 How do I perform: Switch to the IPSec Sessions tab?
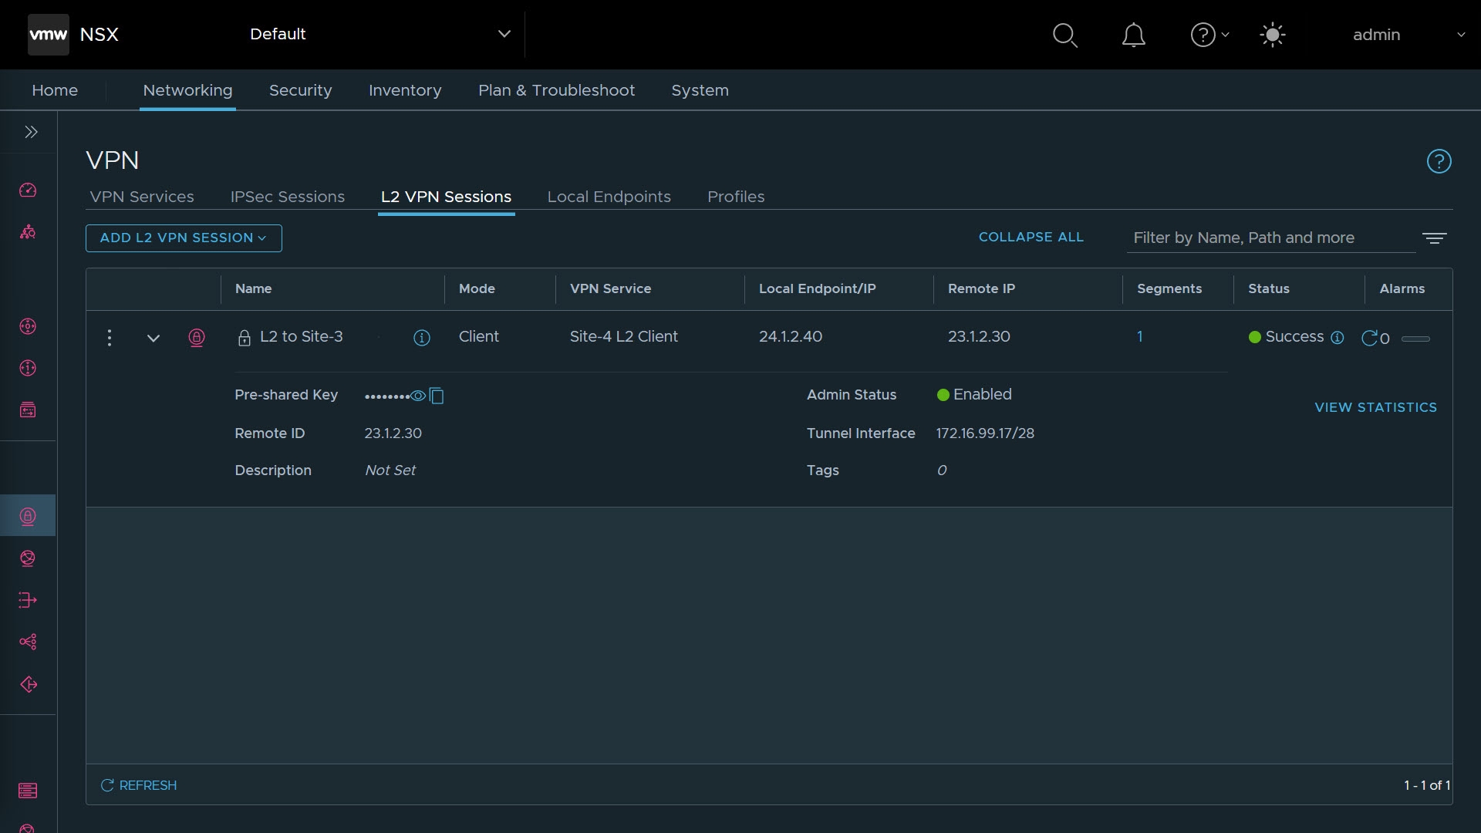point(287,197)
